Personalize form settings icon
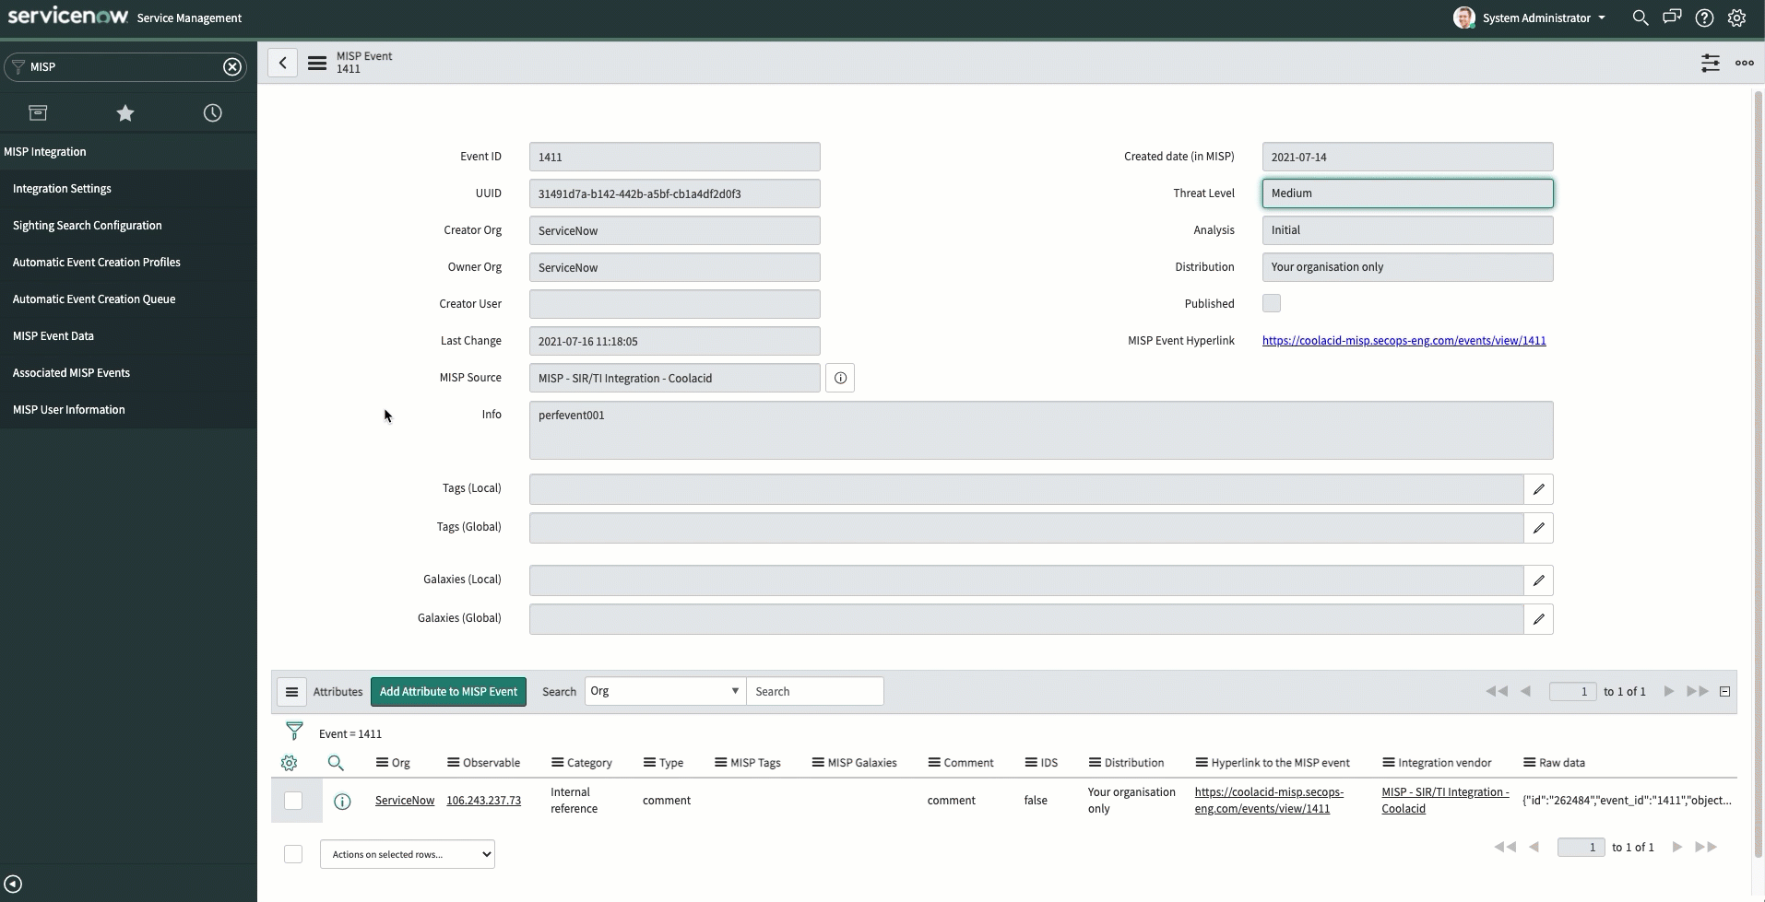Image resolution: width=1765 pixels, height=902 pixels. tap(1711, 63)
